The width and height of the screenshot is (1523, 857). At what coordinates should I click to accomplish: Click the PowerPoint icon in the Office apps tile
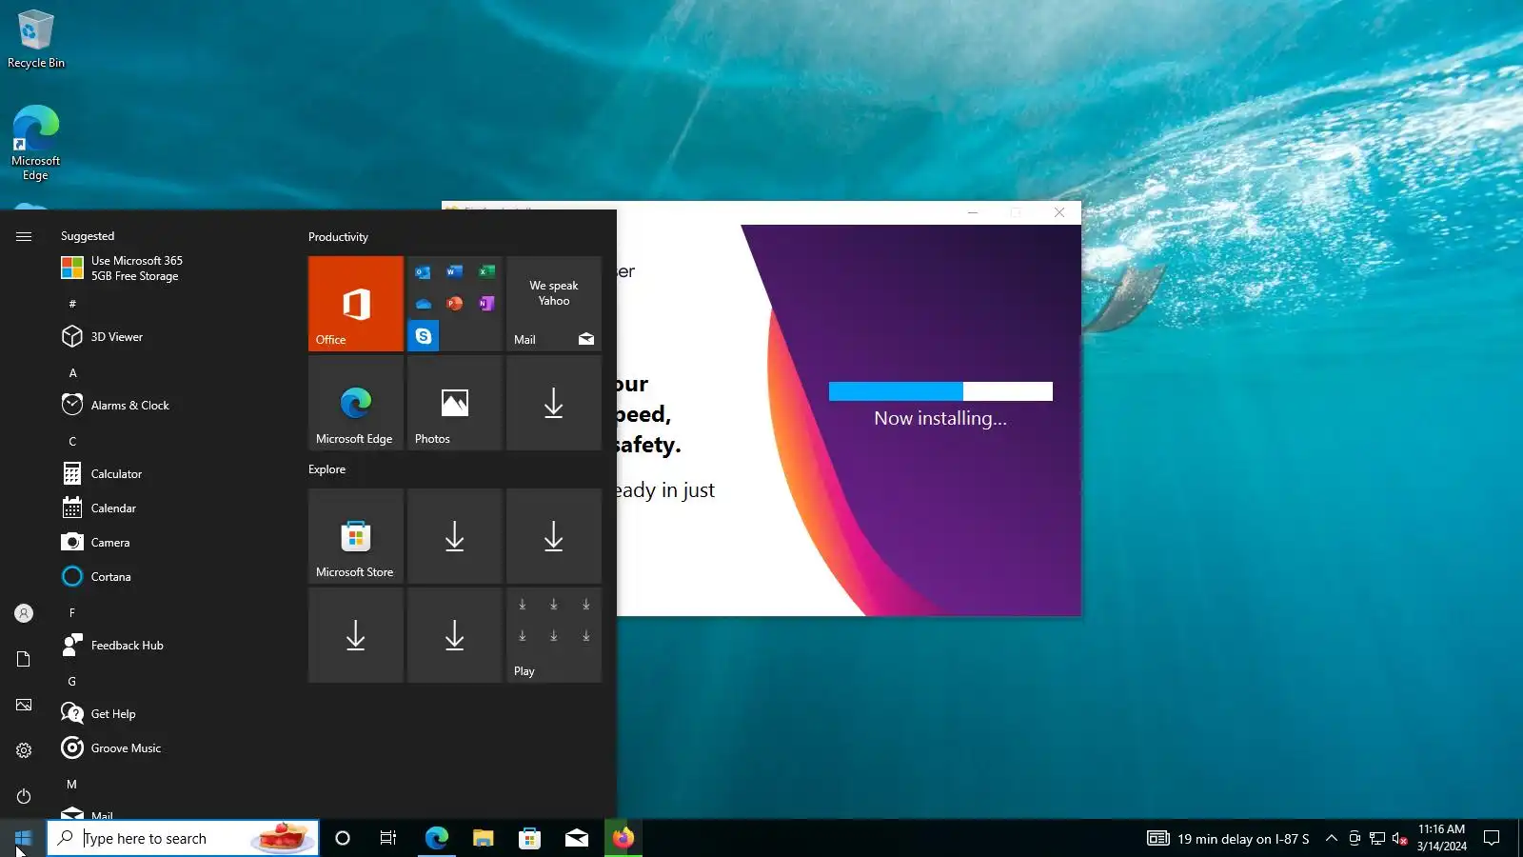[455, 304]
